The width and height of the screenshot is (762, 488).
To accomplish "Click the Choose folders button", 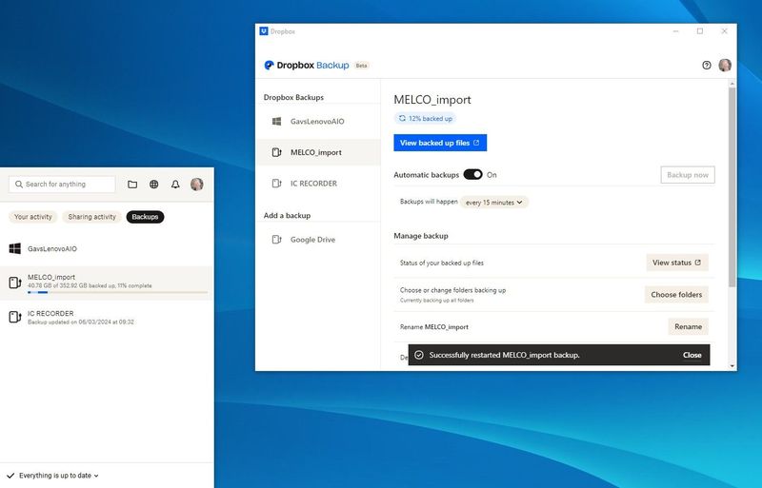I will click(x=676, y=294).
